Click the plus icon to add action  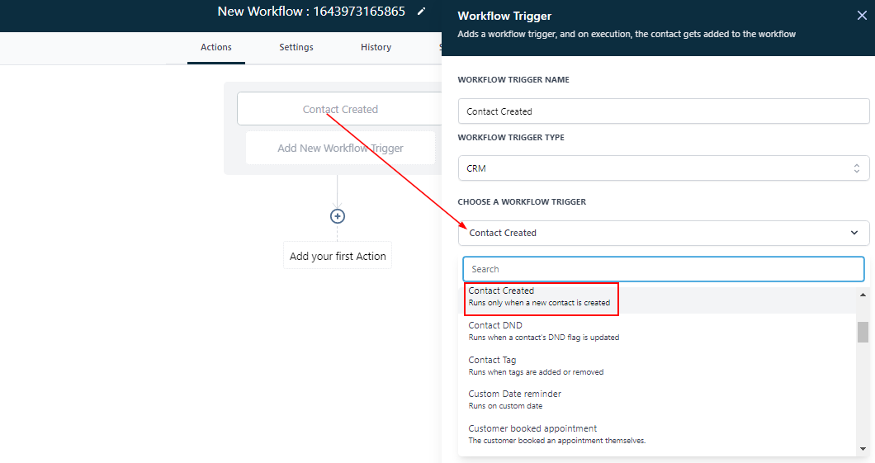click(337, 216)
